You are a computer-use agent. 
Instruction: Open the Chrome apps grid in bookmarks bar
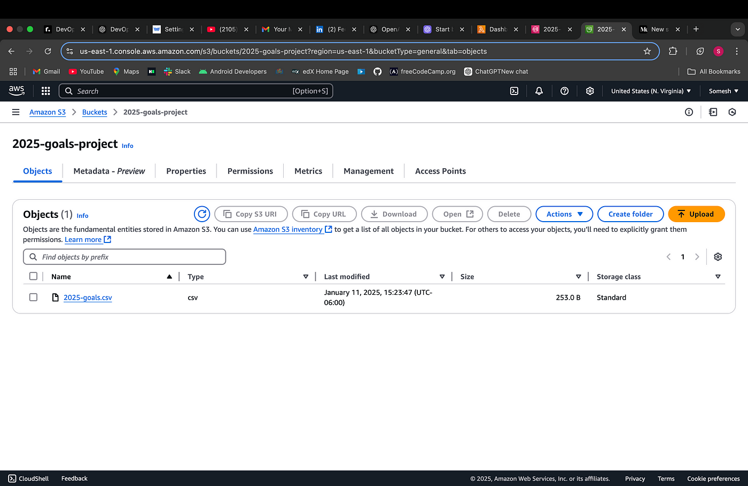pos(13,72)
